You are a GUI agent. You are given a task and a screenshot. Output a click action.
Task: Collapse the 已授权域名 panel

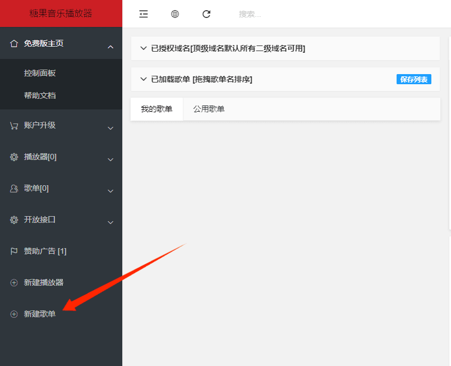coord(144,48)
